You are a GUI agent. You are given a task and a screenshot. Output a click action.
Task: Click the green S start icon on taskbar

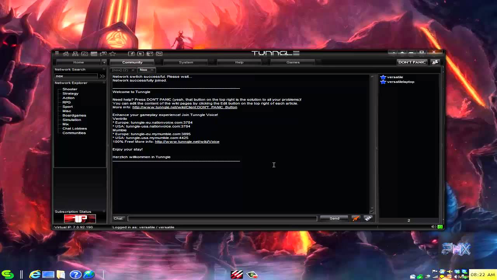point(8,275)
